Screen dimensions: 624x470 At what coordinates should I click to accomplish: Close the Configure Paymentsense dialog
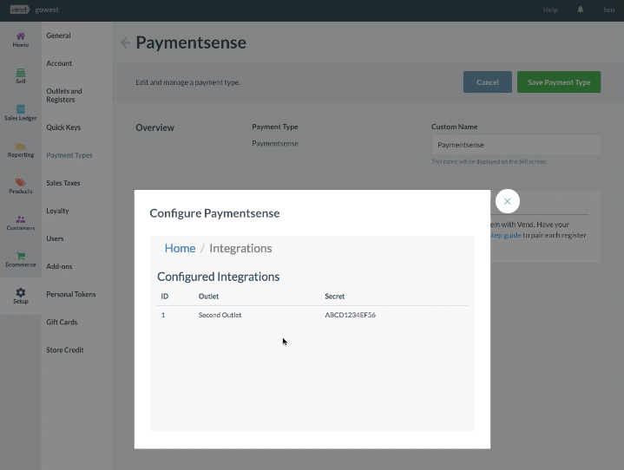coord(508,201)
